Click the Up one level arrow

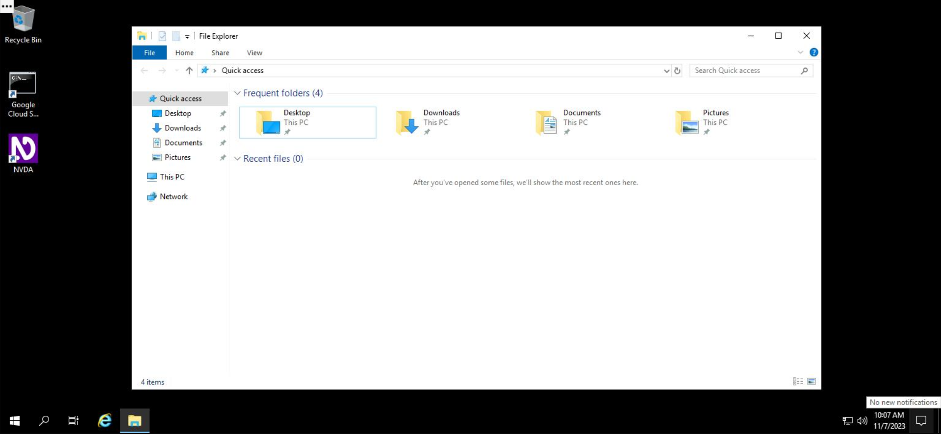point(189,71)
